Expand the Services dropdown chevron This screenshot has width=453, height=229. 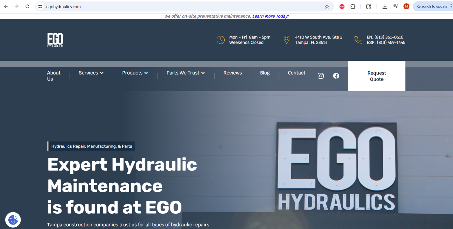[x=102, y=73]
